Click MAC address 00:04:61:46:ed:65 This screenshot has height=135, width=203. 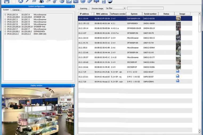102,77
